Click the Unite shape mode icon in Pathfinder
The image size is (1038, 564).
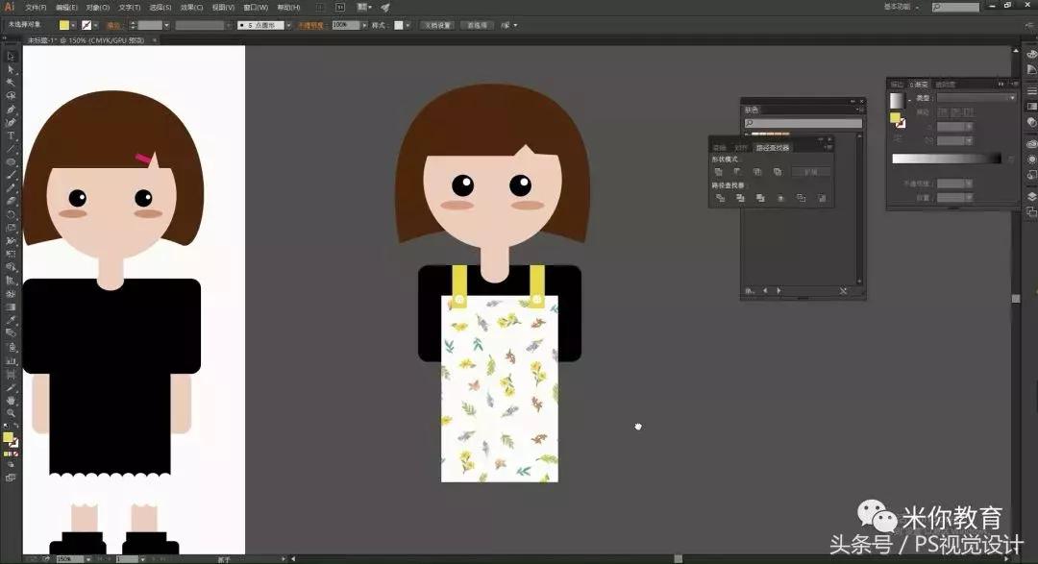pos(718,172)
